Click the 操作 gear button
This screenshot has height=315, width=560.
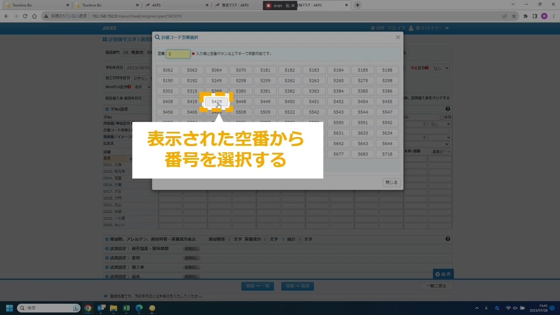pyautogui.click(x=443, y=274)
